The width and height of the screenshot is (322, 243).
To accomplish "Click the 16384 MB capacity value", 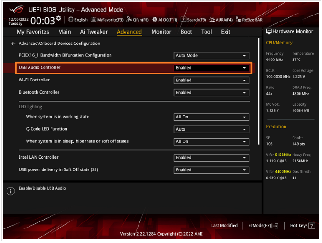I will [301, 110].
